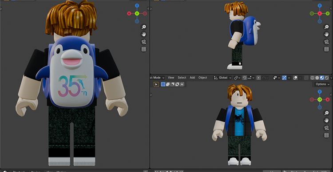Open the proportional falloff dropdown
333x172 pixels.
265,78
